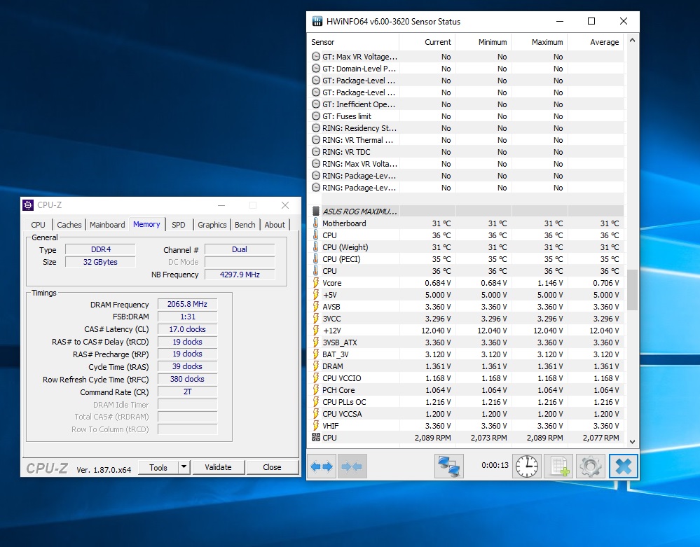Viewport: 700px width, 547px height.
Task: Click the Command Rate value 2T
Action: pos(188,392)
